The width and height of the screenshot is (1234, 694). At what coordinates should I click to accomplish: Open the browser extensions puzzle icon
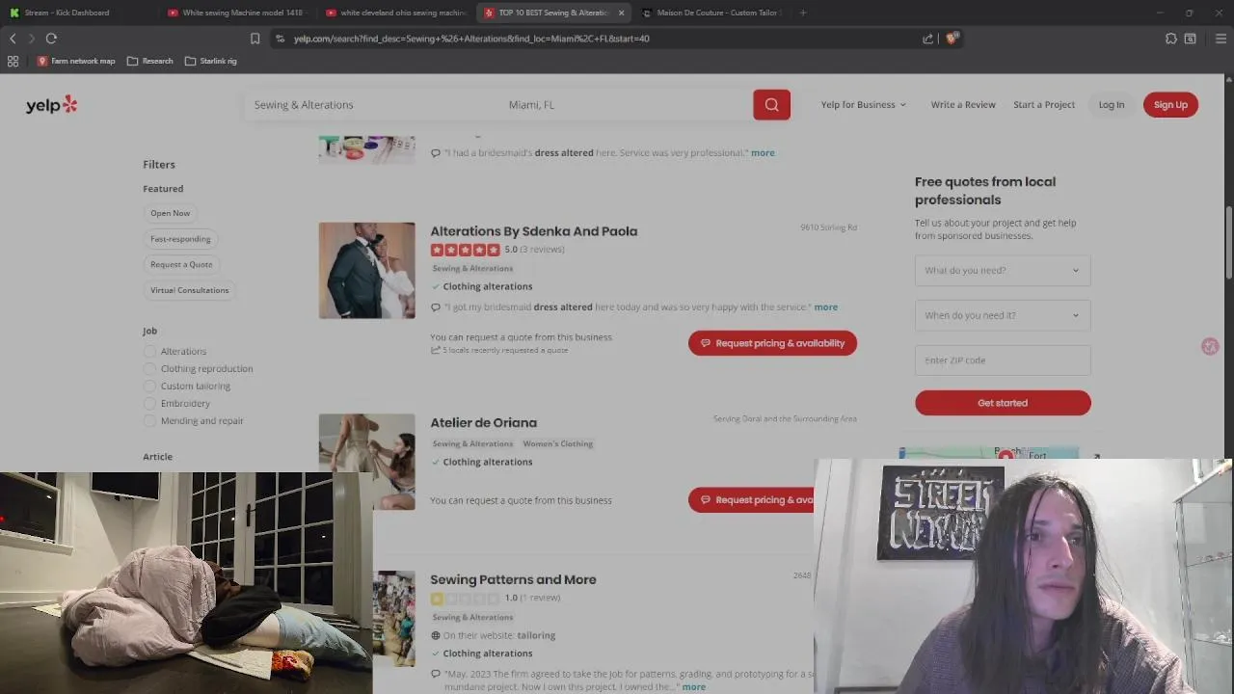pyautogui.click(x=1170, y=39)
